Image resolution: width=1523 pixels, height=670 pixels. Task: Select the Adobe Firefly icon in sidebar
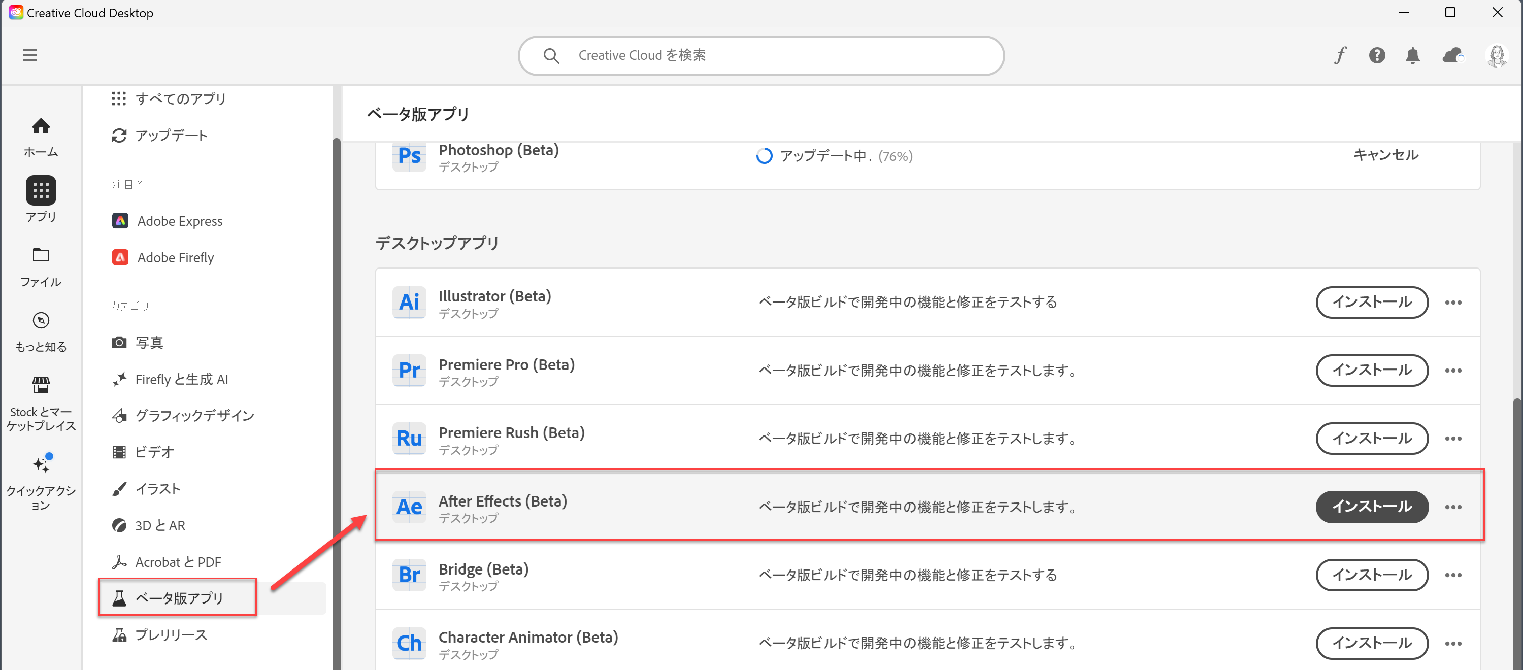point(120,257)
